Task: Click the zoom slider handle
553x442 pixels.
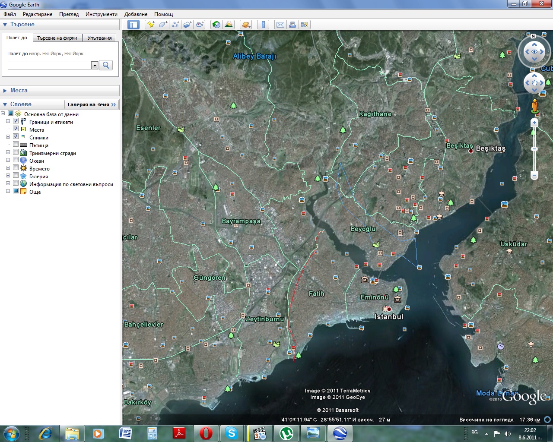Action: click(534, 149)
